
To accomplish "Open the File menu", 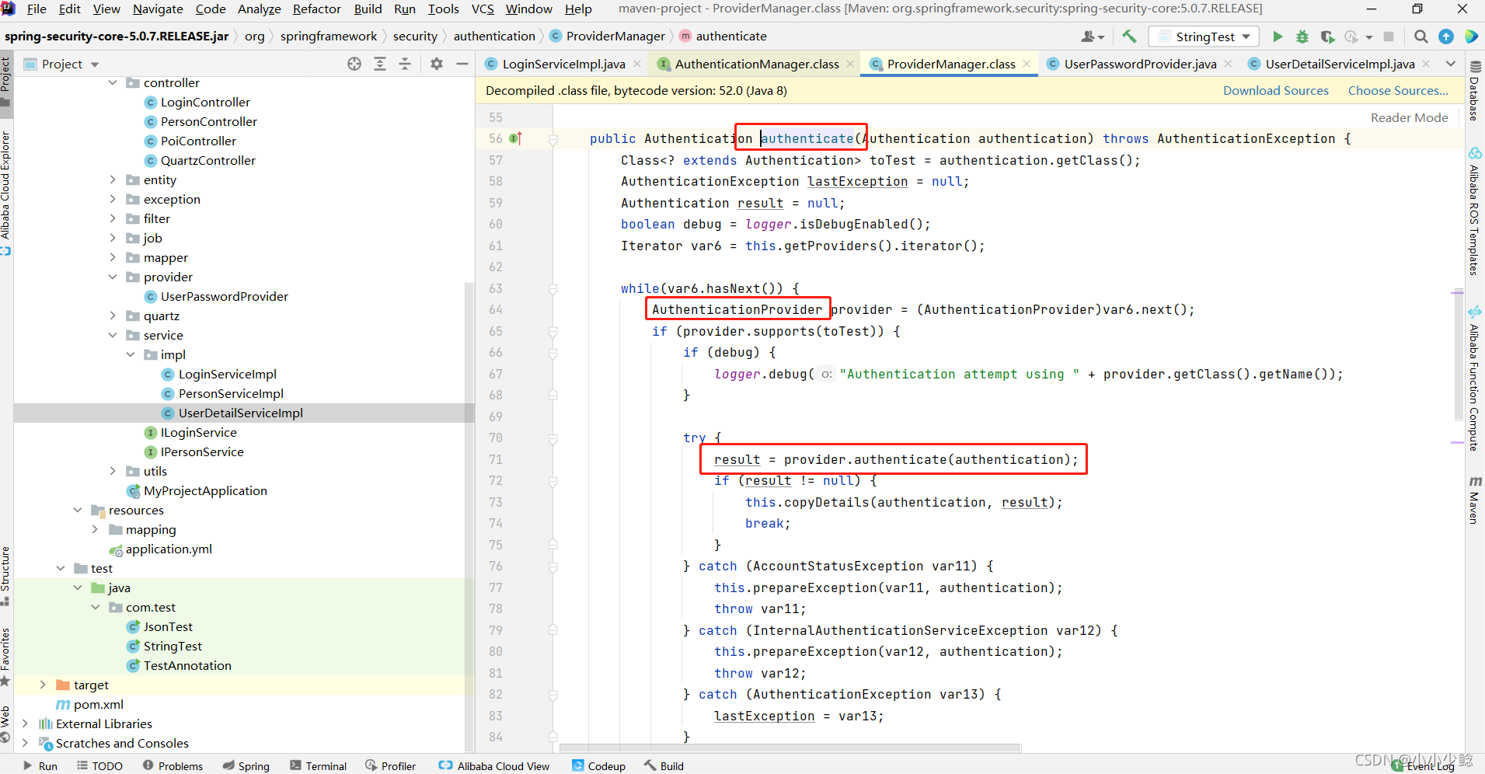I will [x=37, y=9].
